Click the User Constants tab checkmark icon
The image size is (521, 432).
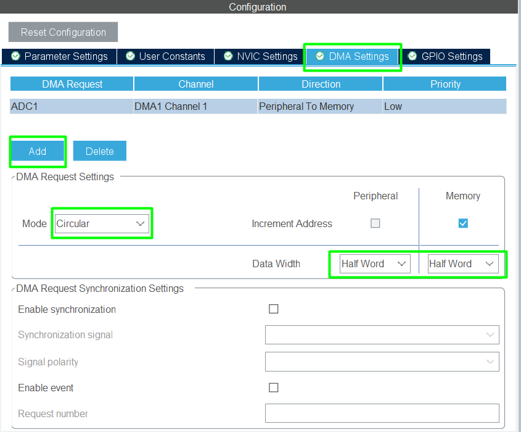(130, 56)
